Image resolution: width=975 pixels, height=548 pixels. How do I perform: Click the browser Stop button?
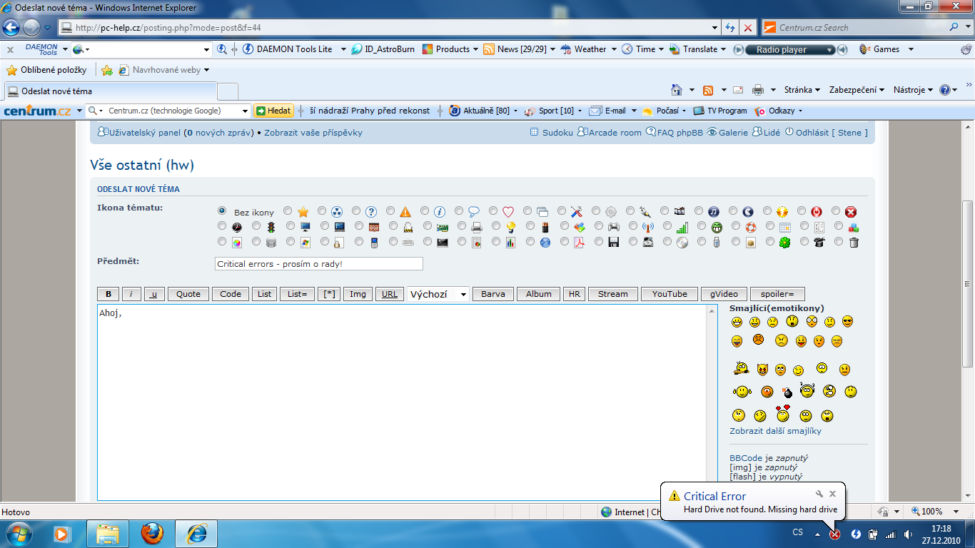coord(748,28)
